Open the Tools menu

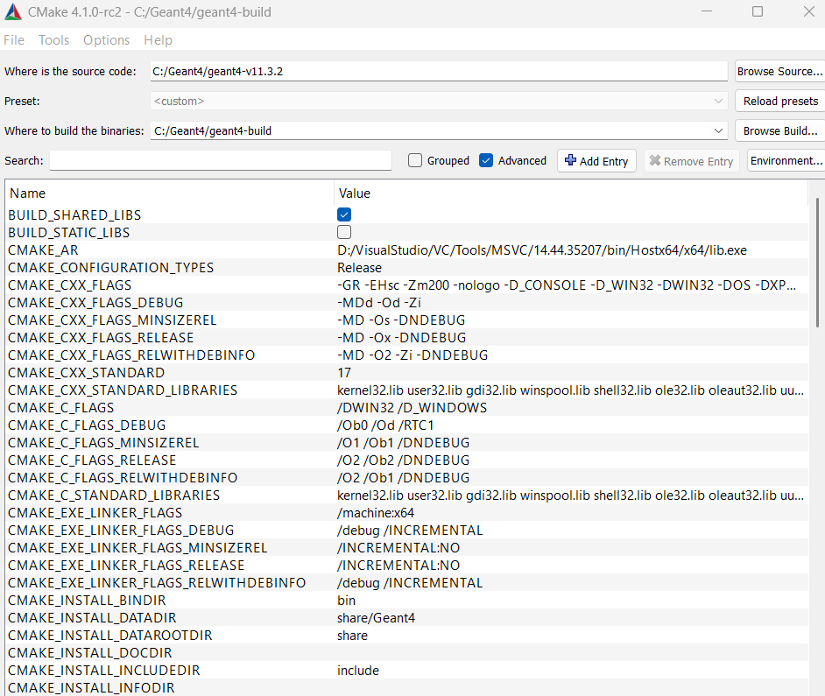(53, 40)
